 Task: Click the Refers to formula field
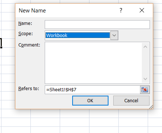click(92, 90)
